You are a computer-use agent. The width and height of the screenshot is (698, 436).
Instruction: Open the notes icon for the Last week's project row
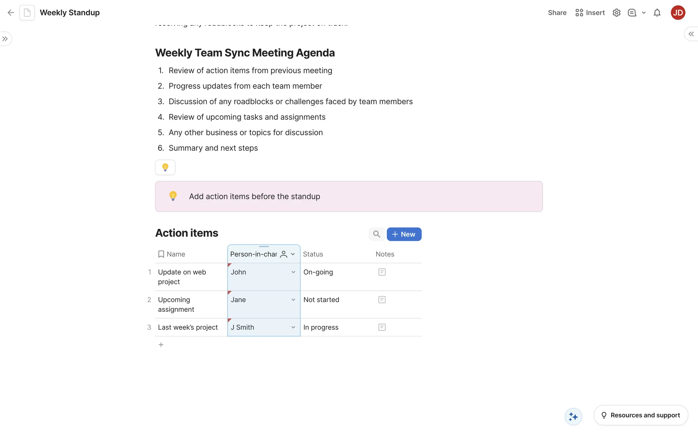[x=382, y=327]
